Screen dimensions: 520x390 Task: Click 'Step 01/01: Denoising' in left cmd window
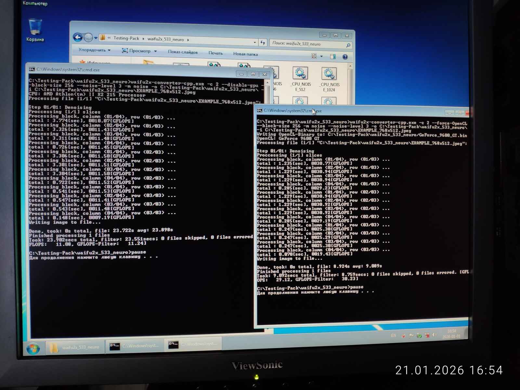pyautogui.click(x=60, y=107)
